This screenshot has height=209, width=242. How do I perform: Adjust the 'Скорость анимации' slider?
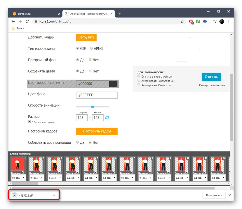coord(92,107)
